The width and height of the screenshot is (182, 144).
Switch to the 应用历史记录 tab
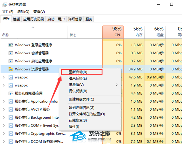(33, 19)
